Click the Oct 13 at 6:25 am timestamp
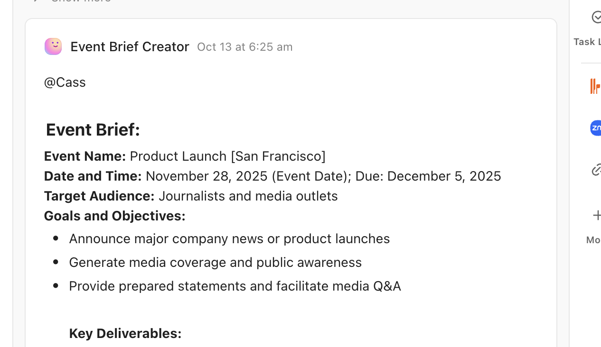 tap(244, 47)
